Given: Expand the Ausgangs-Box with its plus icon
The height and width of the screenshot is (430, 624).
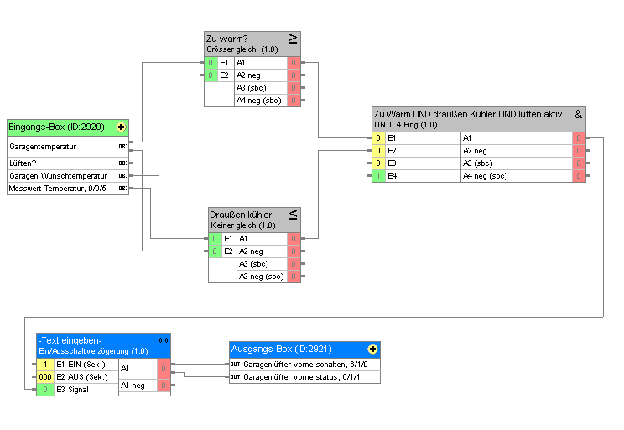Looking at the screenshot, I should click(x=372, y=348).
